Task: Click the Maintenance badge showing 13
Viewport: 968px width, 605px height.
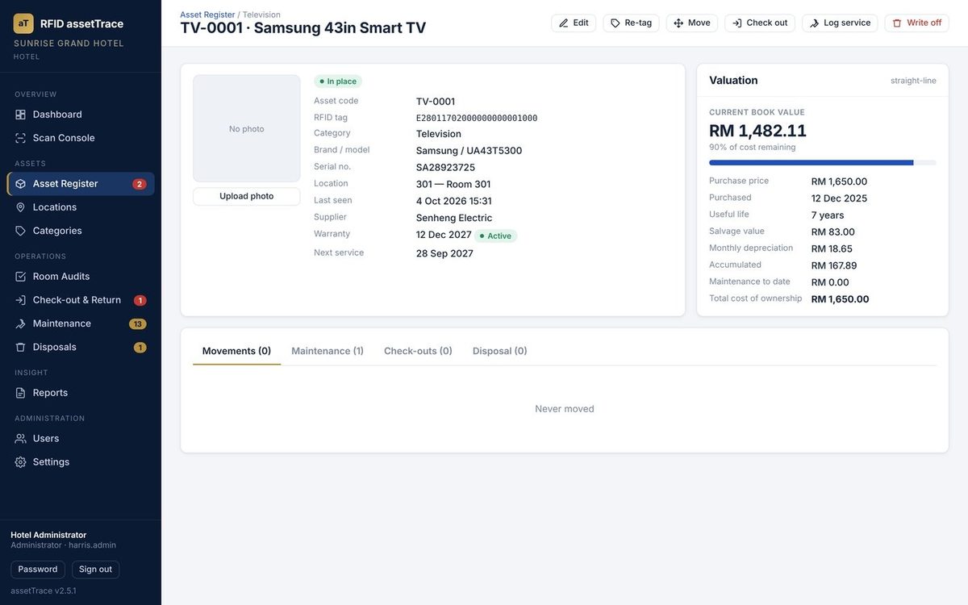Action: pyautogui.click(x=138, y=324)
